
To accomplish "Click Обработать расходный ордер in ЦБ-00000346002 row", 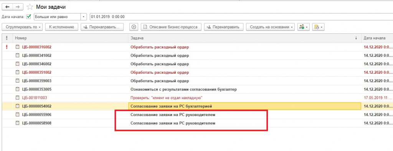I will tap(160, 64).
